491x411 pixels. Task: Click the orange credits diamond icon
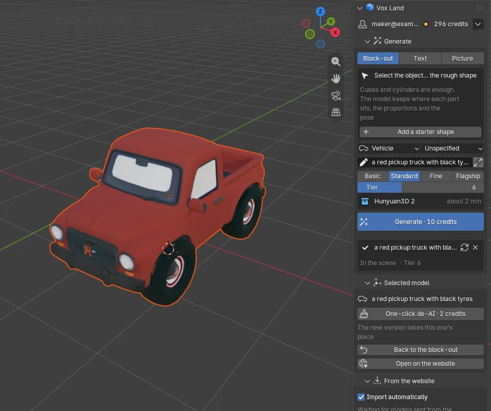[x=426, y=24]
